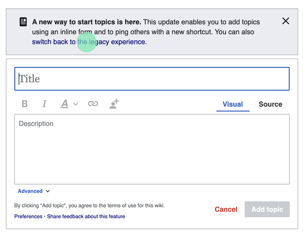Open Share feedback about this feature link

coord(86,216)
